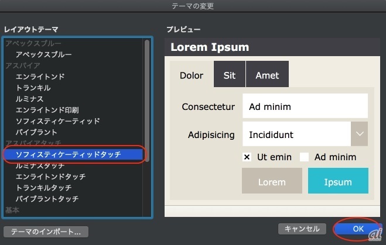386x245 pixels.
Task: Click the テーマのインポート button
Action: (x=46, y=231)
